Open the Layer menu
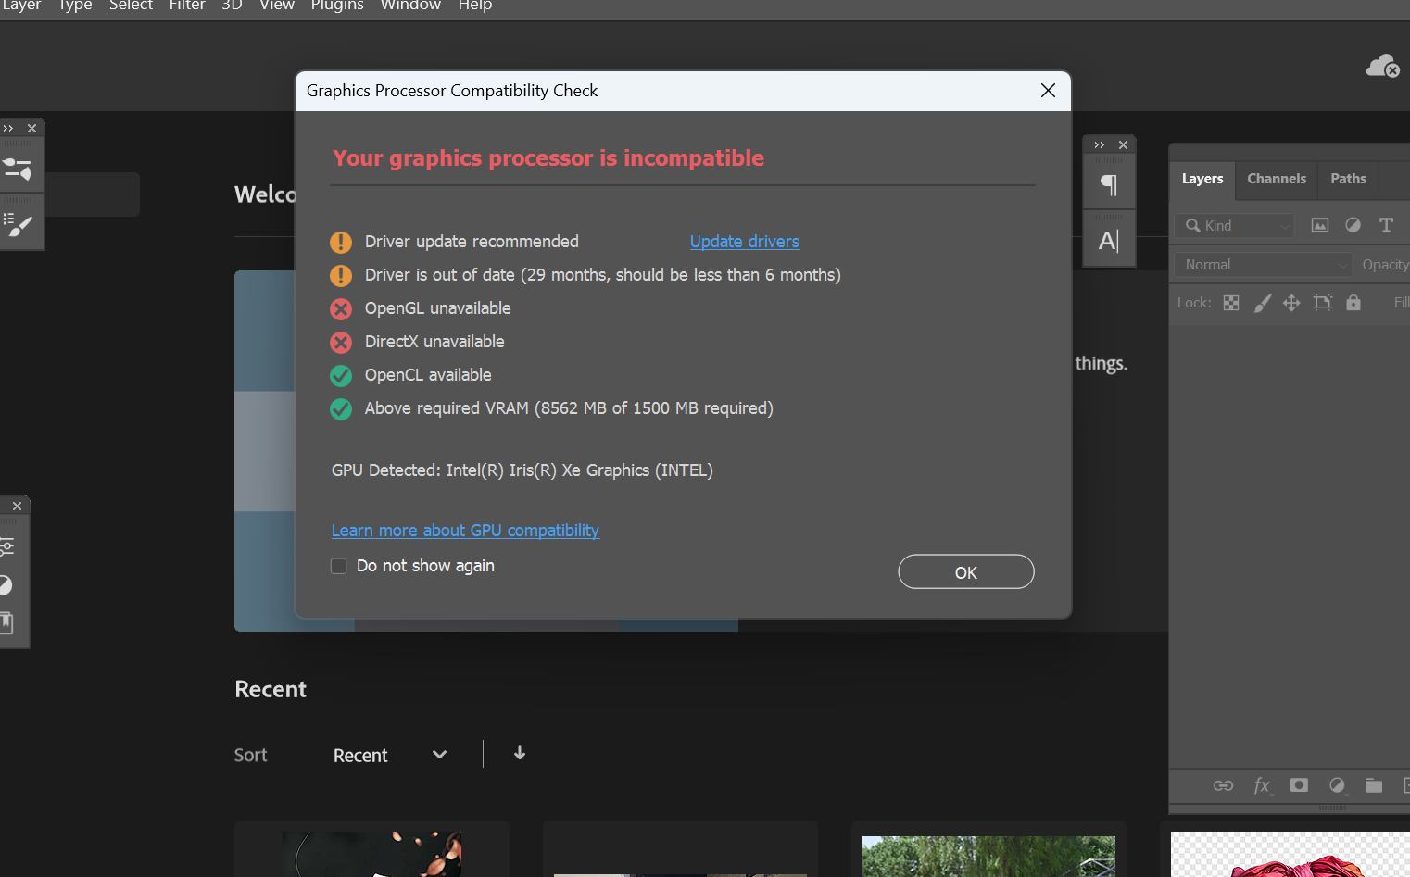The width and height of the screenshot is (1410, 877). coord(20,6)
